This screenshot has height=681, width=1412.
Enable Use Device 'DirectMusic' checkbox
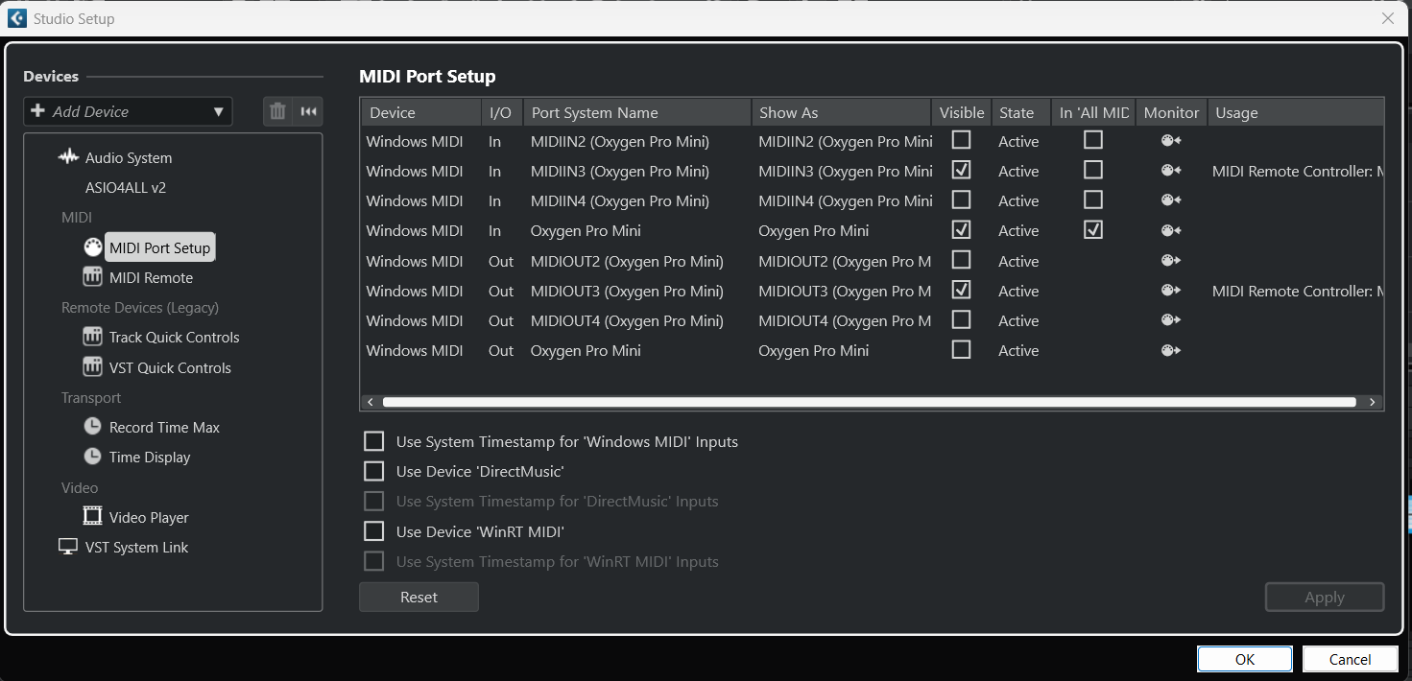(373, 471)
